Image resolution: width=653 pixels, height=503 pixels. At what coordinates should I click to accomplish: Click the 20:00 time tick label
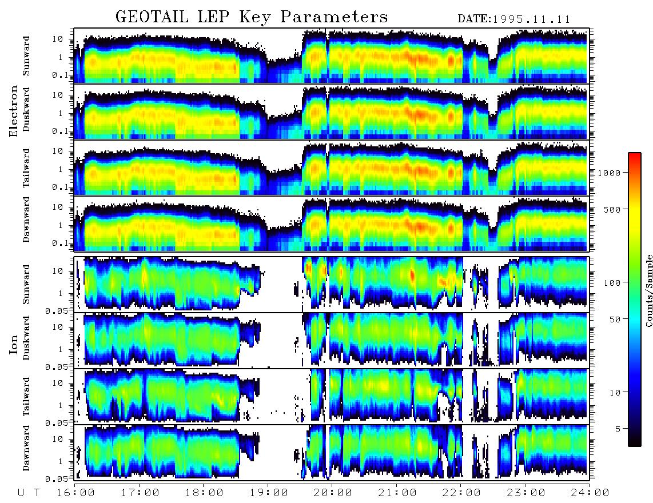pos(333,493)
